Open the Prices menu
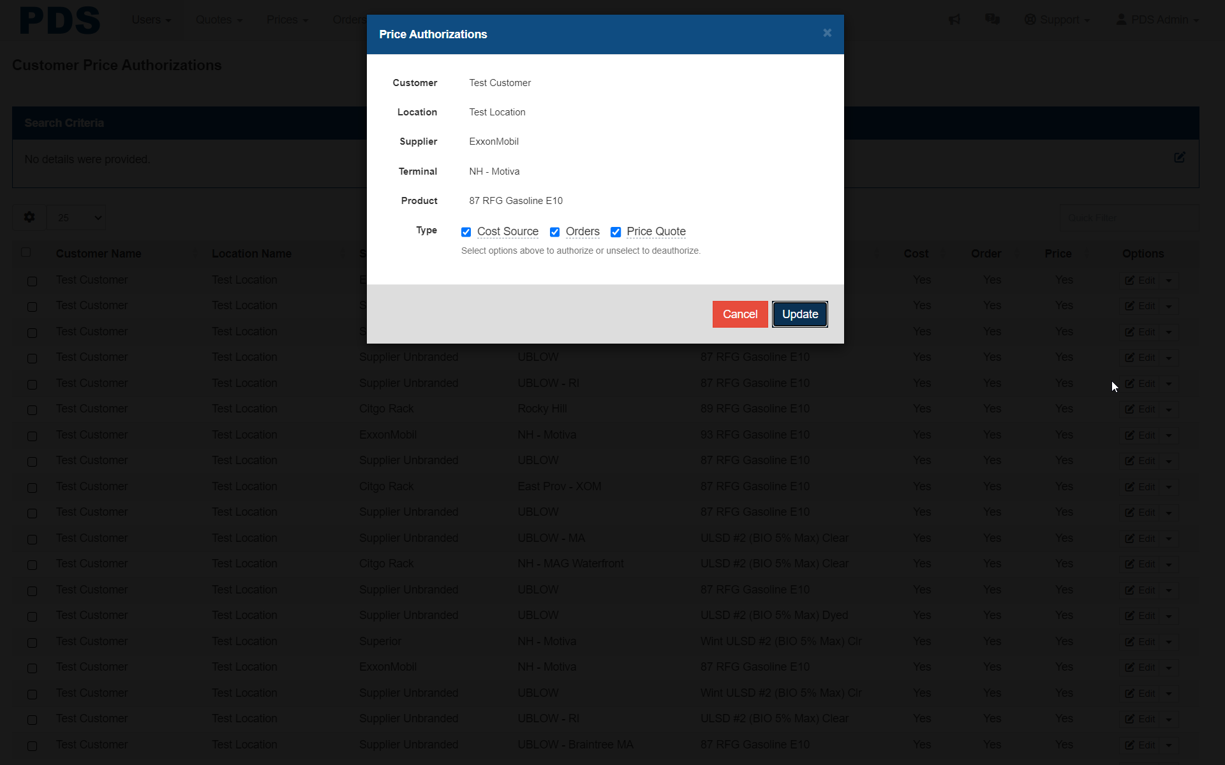The width and height of the screenshot is (1225, 765). 287,20
